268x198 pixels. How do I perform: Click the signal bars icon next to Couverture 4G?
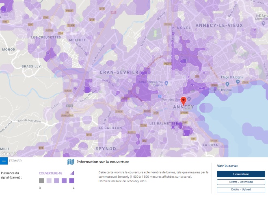[72, 173]
